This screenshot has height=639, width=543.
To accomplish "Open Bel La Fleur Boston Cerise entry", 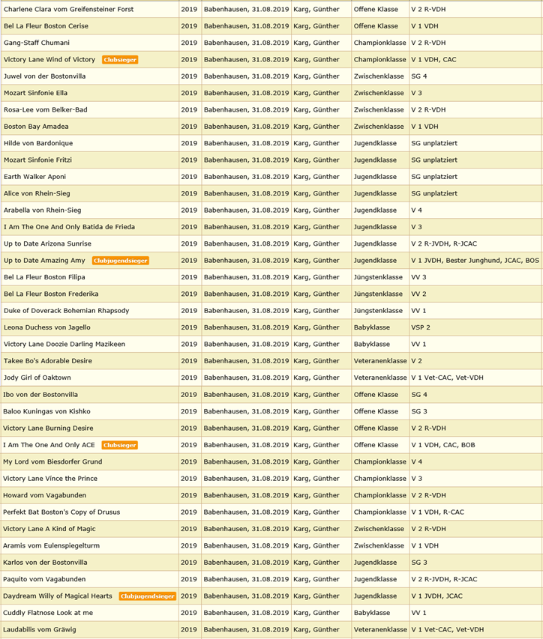I will pos(46,25).
